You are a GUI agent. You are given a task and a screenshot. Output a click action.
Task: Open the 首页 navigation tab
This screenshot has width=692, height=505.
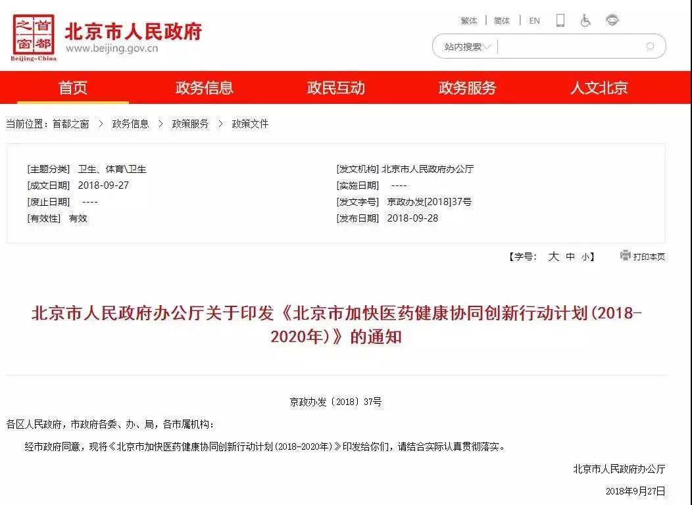point(73,87)
